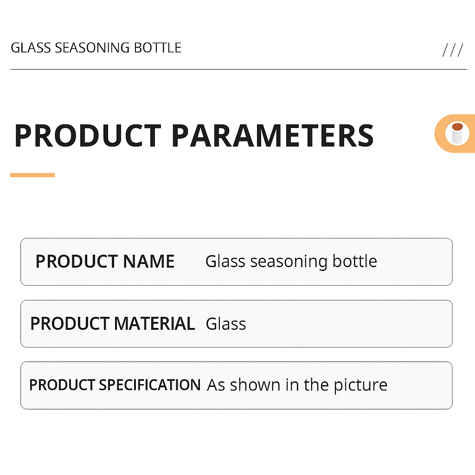
Task: Click the word SPECIFICATION in third row
Action: (150, 385)
